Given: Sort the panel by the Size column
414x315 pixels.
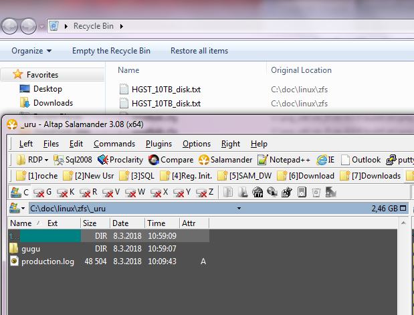Looking at the screenshot, I should [95, 223].
